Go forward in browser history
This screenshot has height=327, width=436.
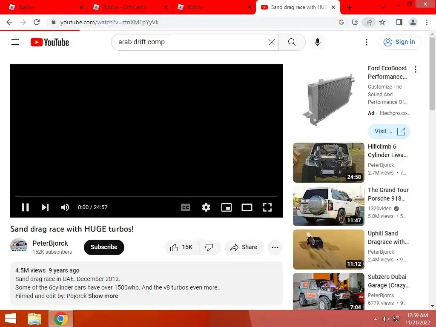point(23,22)
